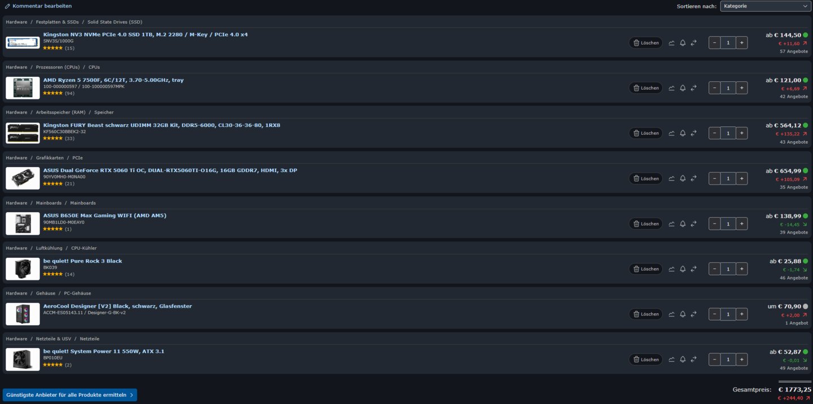Increase quantity of Kingston NV3 SSD
Image resolution: width=813 pixels, height=404 pixels.
[742, 43]
